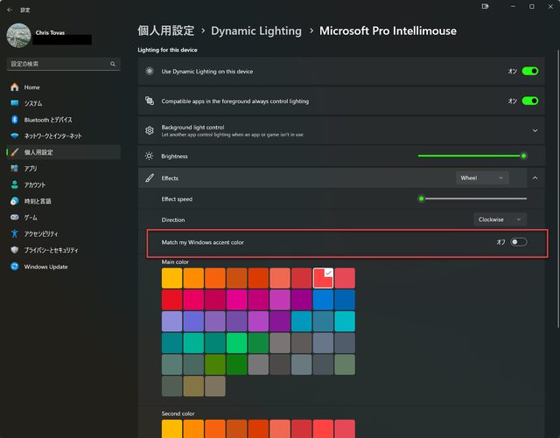The height and width of the screenshot is (438, 560).
Task: Disable Compatible apps control lighting switch
Action: point(529,101)
